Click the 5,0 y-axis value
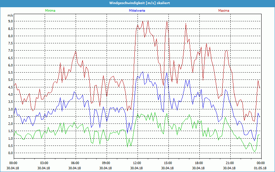Image resolution: width=275 pixels, height=172 pixels. click(11, 80)
